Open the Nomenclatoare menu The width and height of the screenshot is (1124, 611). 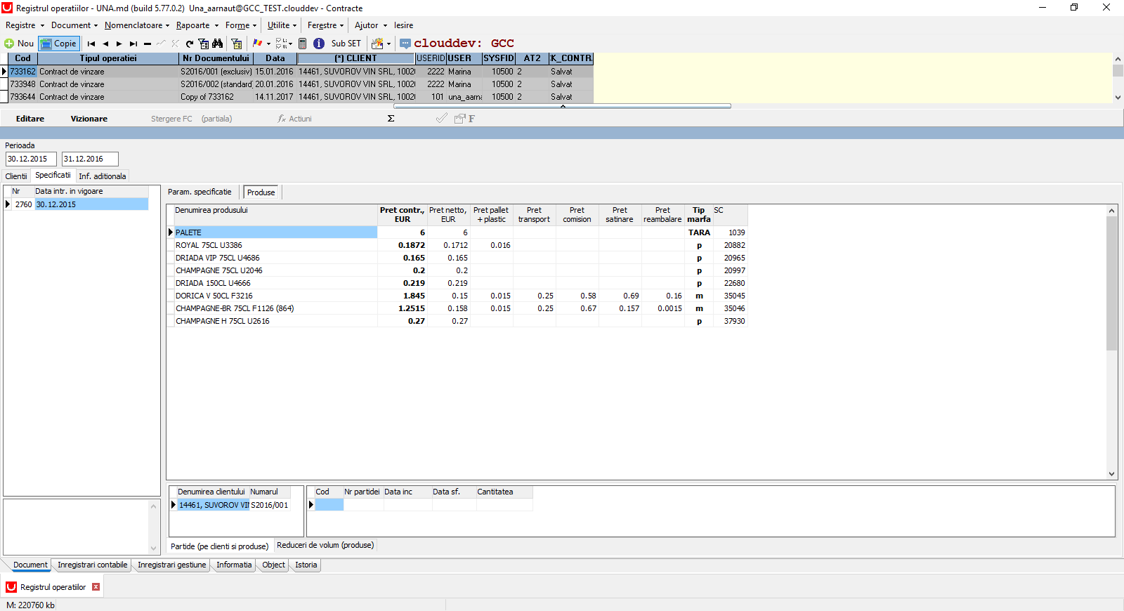point(137,25)
